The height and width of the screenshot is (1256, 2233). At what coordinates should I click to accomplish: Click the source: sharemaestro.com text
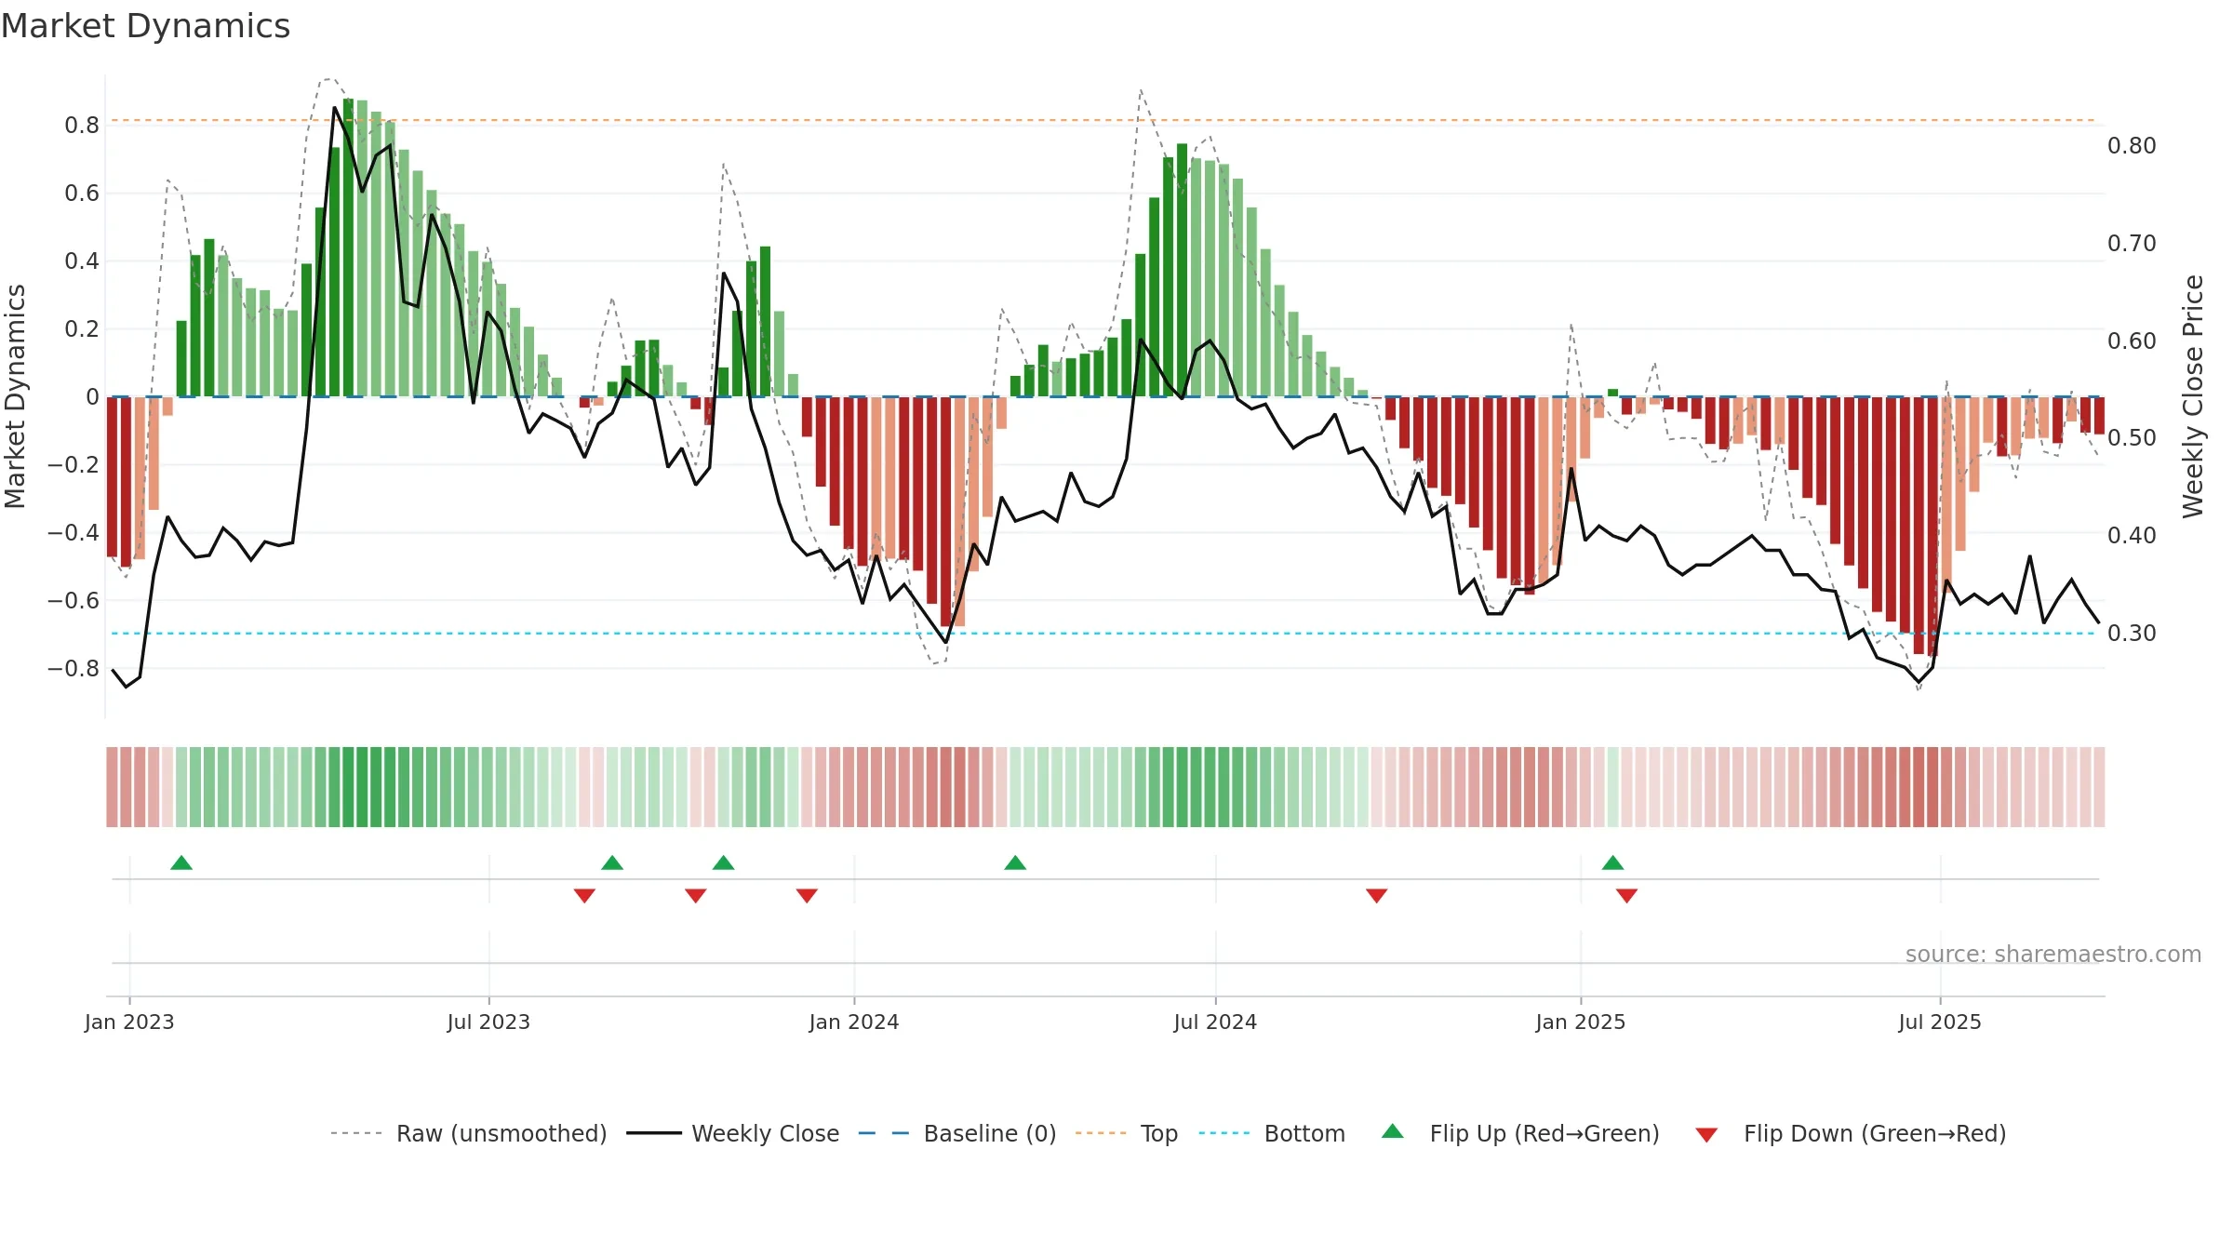coord(2053,954)
